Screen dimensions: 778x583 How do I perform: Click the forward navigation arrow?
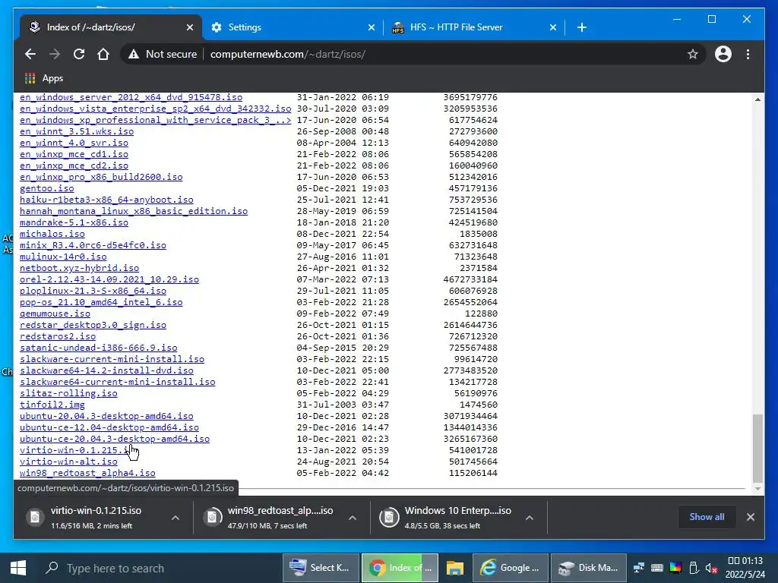[55, 54]
